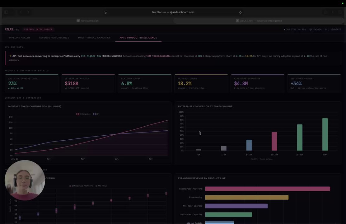The width and height of the screenshot is (346, 224).
Task: Open the reader view icon in address bar
Action: 106,12
